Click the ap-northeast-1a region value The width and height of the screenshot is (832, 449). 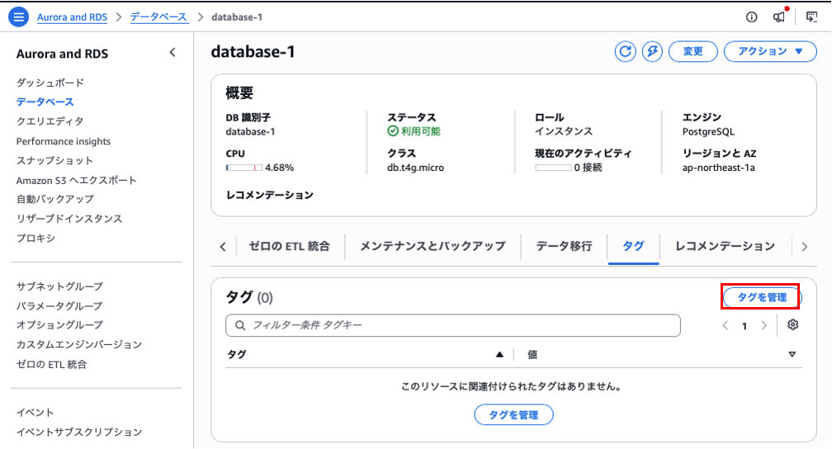point(718,168)
